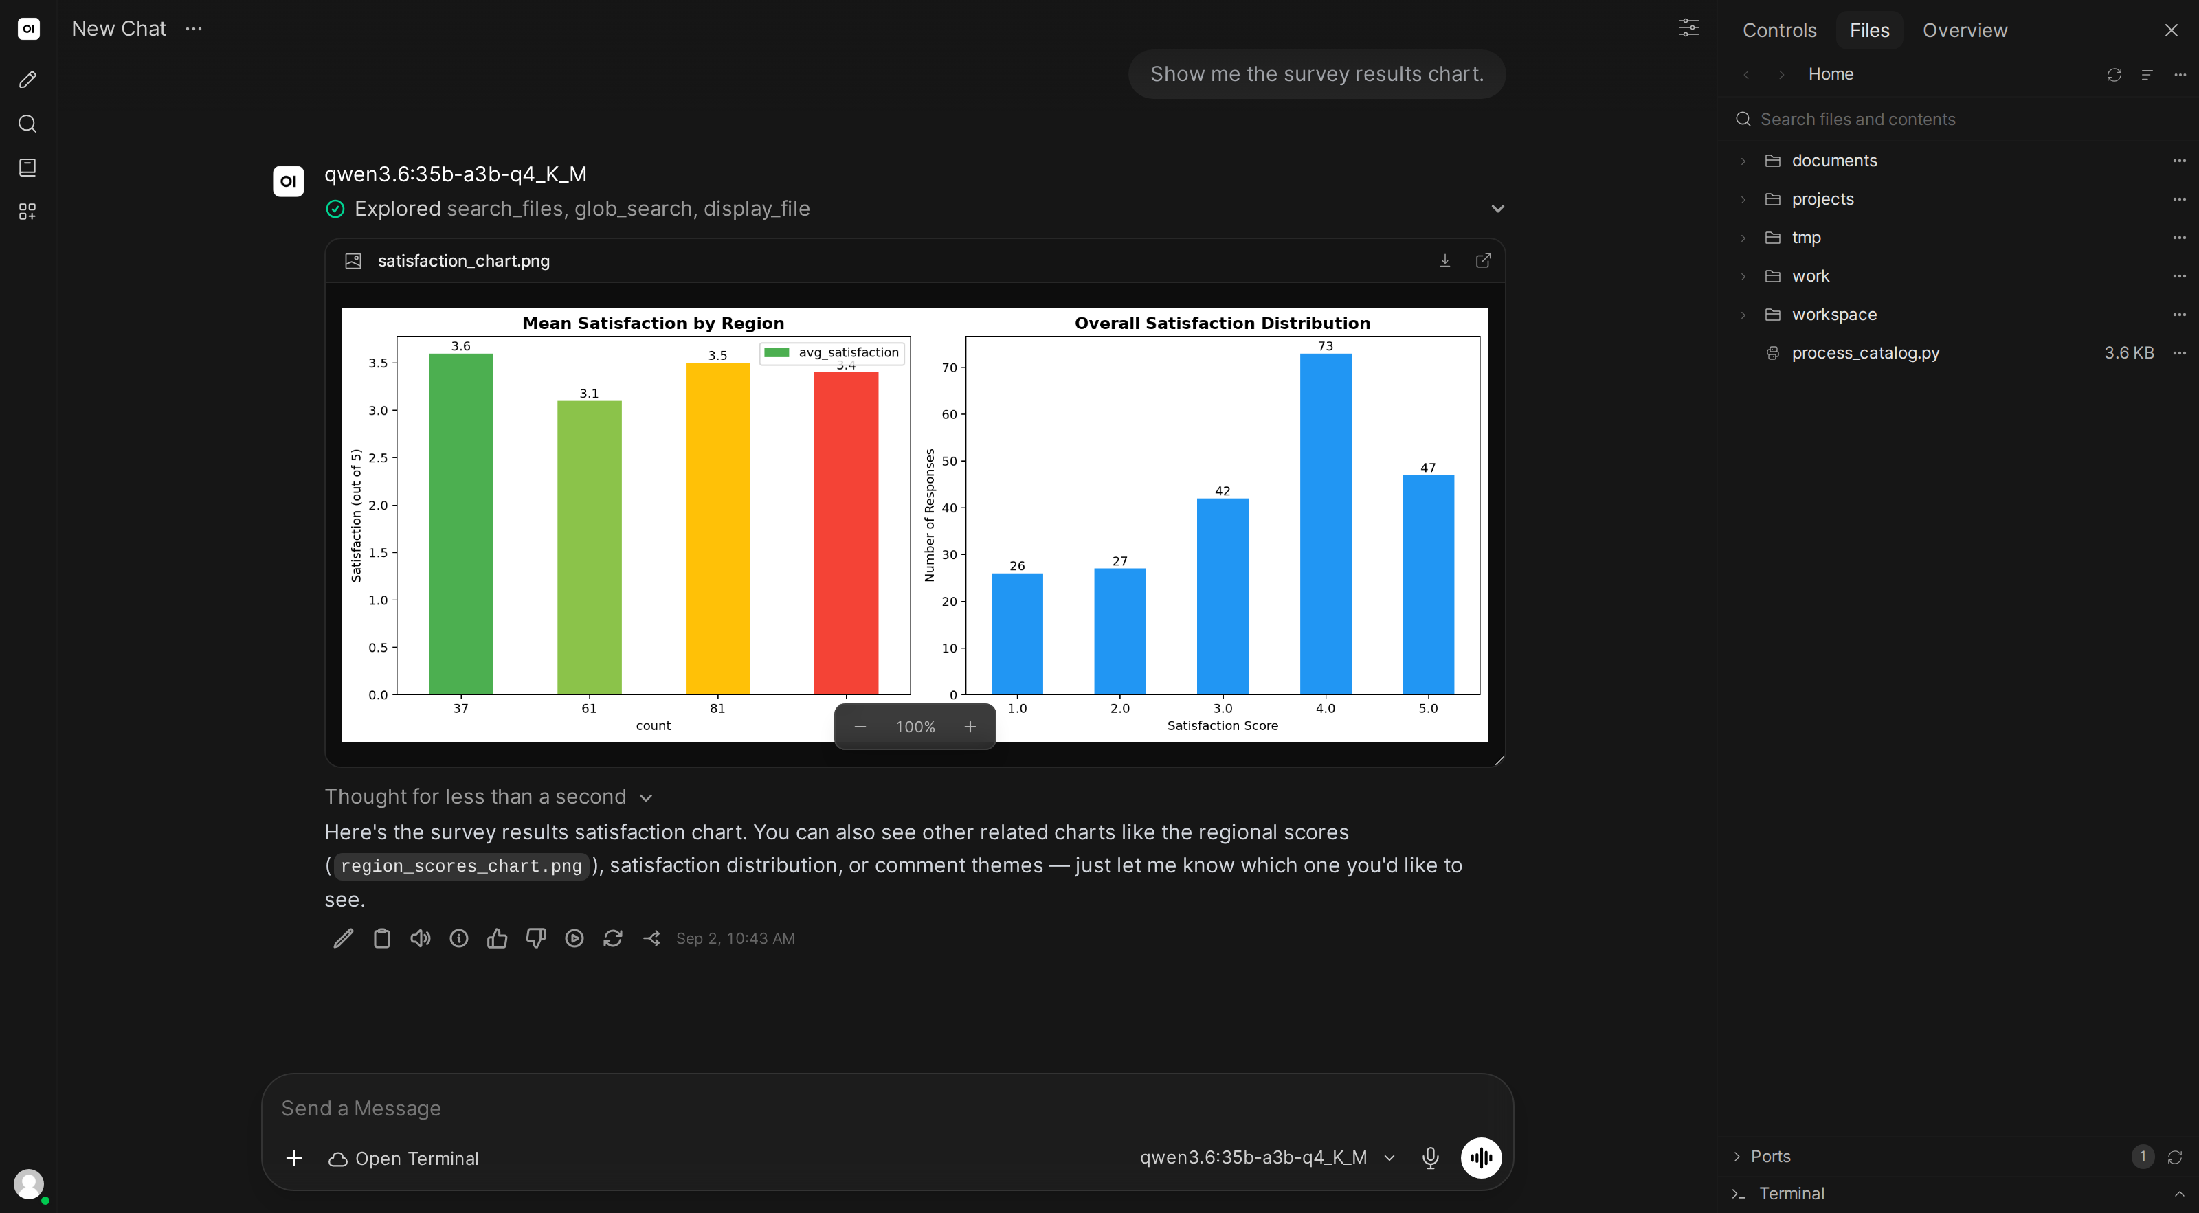Open the qwen3.6 model selector dropdown
The height and width of the screenshot is (1213, 2199).
(x=1268, y=1157)
